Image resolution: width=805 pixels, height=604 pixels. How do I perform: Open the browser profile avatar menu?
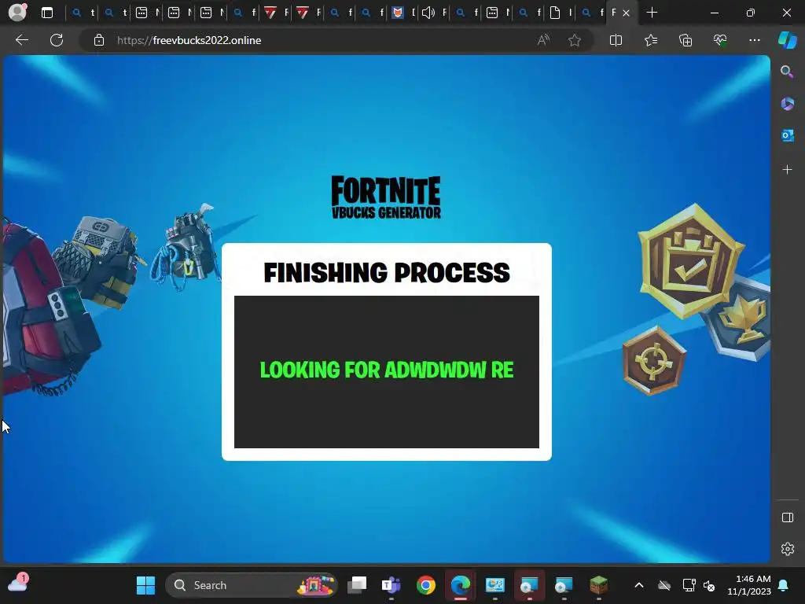(17, 13)
